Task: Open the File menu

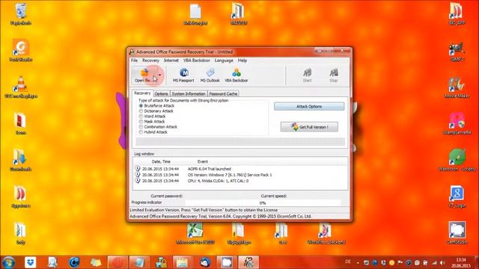Action: (x=135, y=61)
